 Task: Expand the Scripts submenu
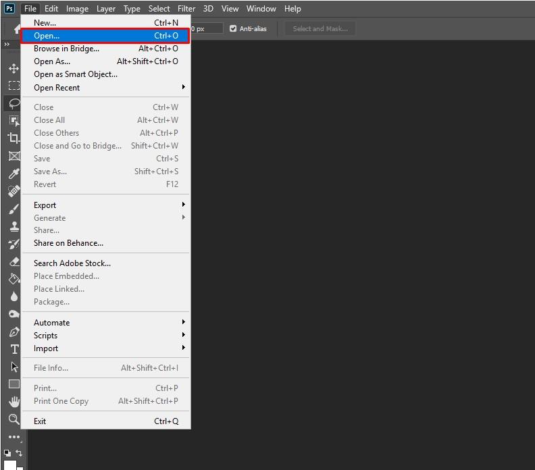tap(106, 335)
